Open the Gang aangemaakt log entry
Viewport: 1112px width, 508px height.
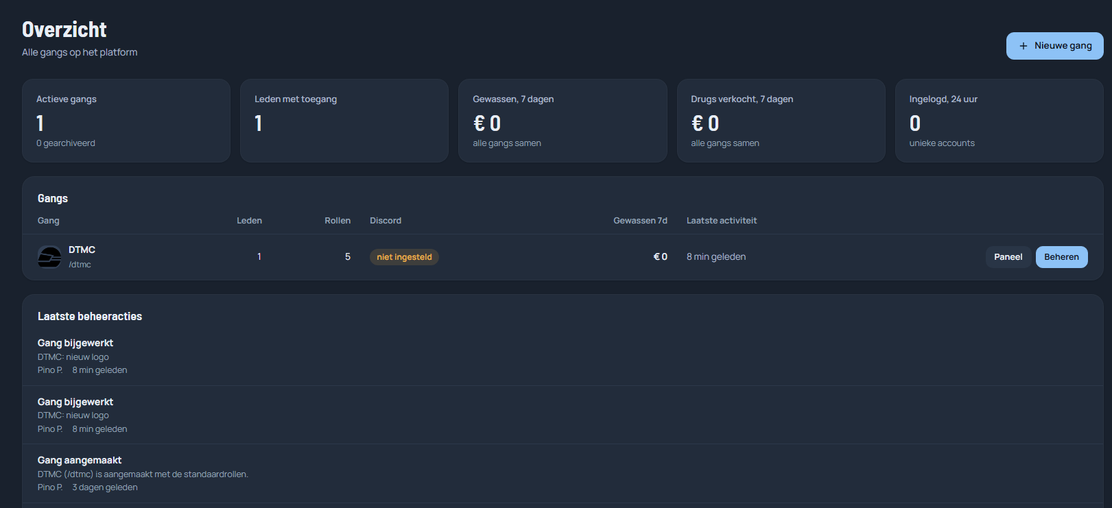coord(563,473)
